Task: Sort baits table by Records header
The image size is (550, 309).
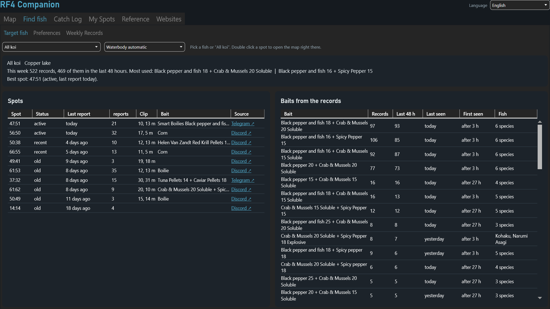Action: click(380, 114)
